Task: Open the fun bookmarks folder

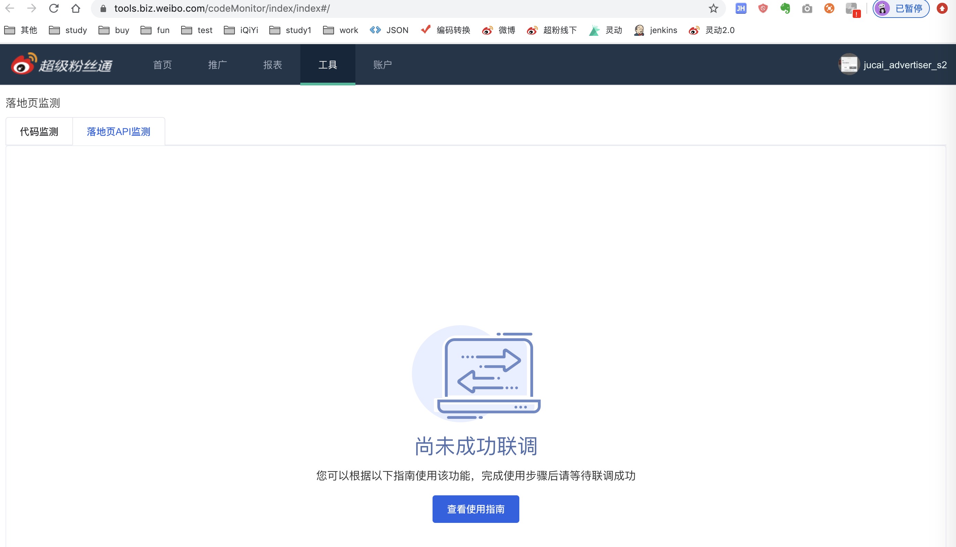Action: tap(155, 30)
